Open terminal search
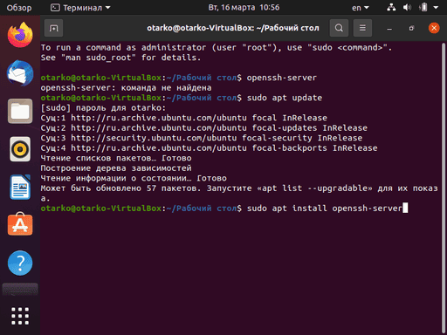447x335 pixels. 339,28
